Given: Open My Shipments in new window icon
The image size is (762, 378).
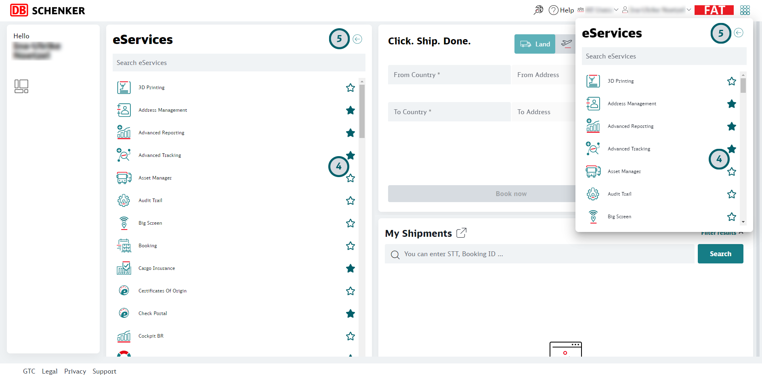Looking at the screenshot, I should coord(461,233).
